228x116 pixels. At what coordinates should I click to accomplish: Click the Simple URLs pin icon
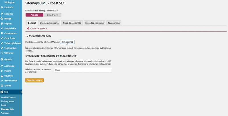coord(2,29)
